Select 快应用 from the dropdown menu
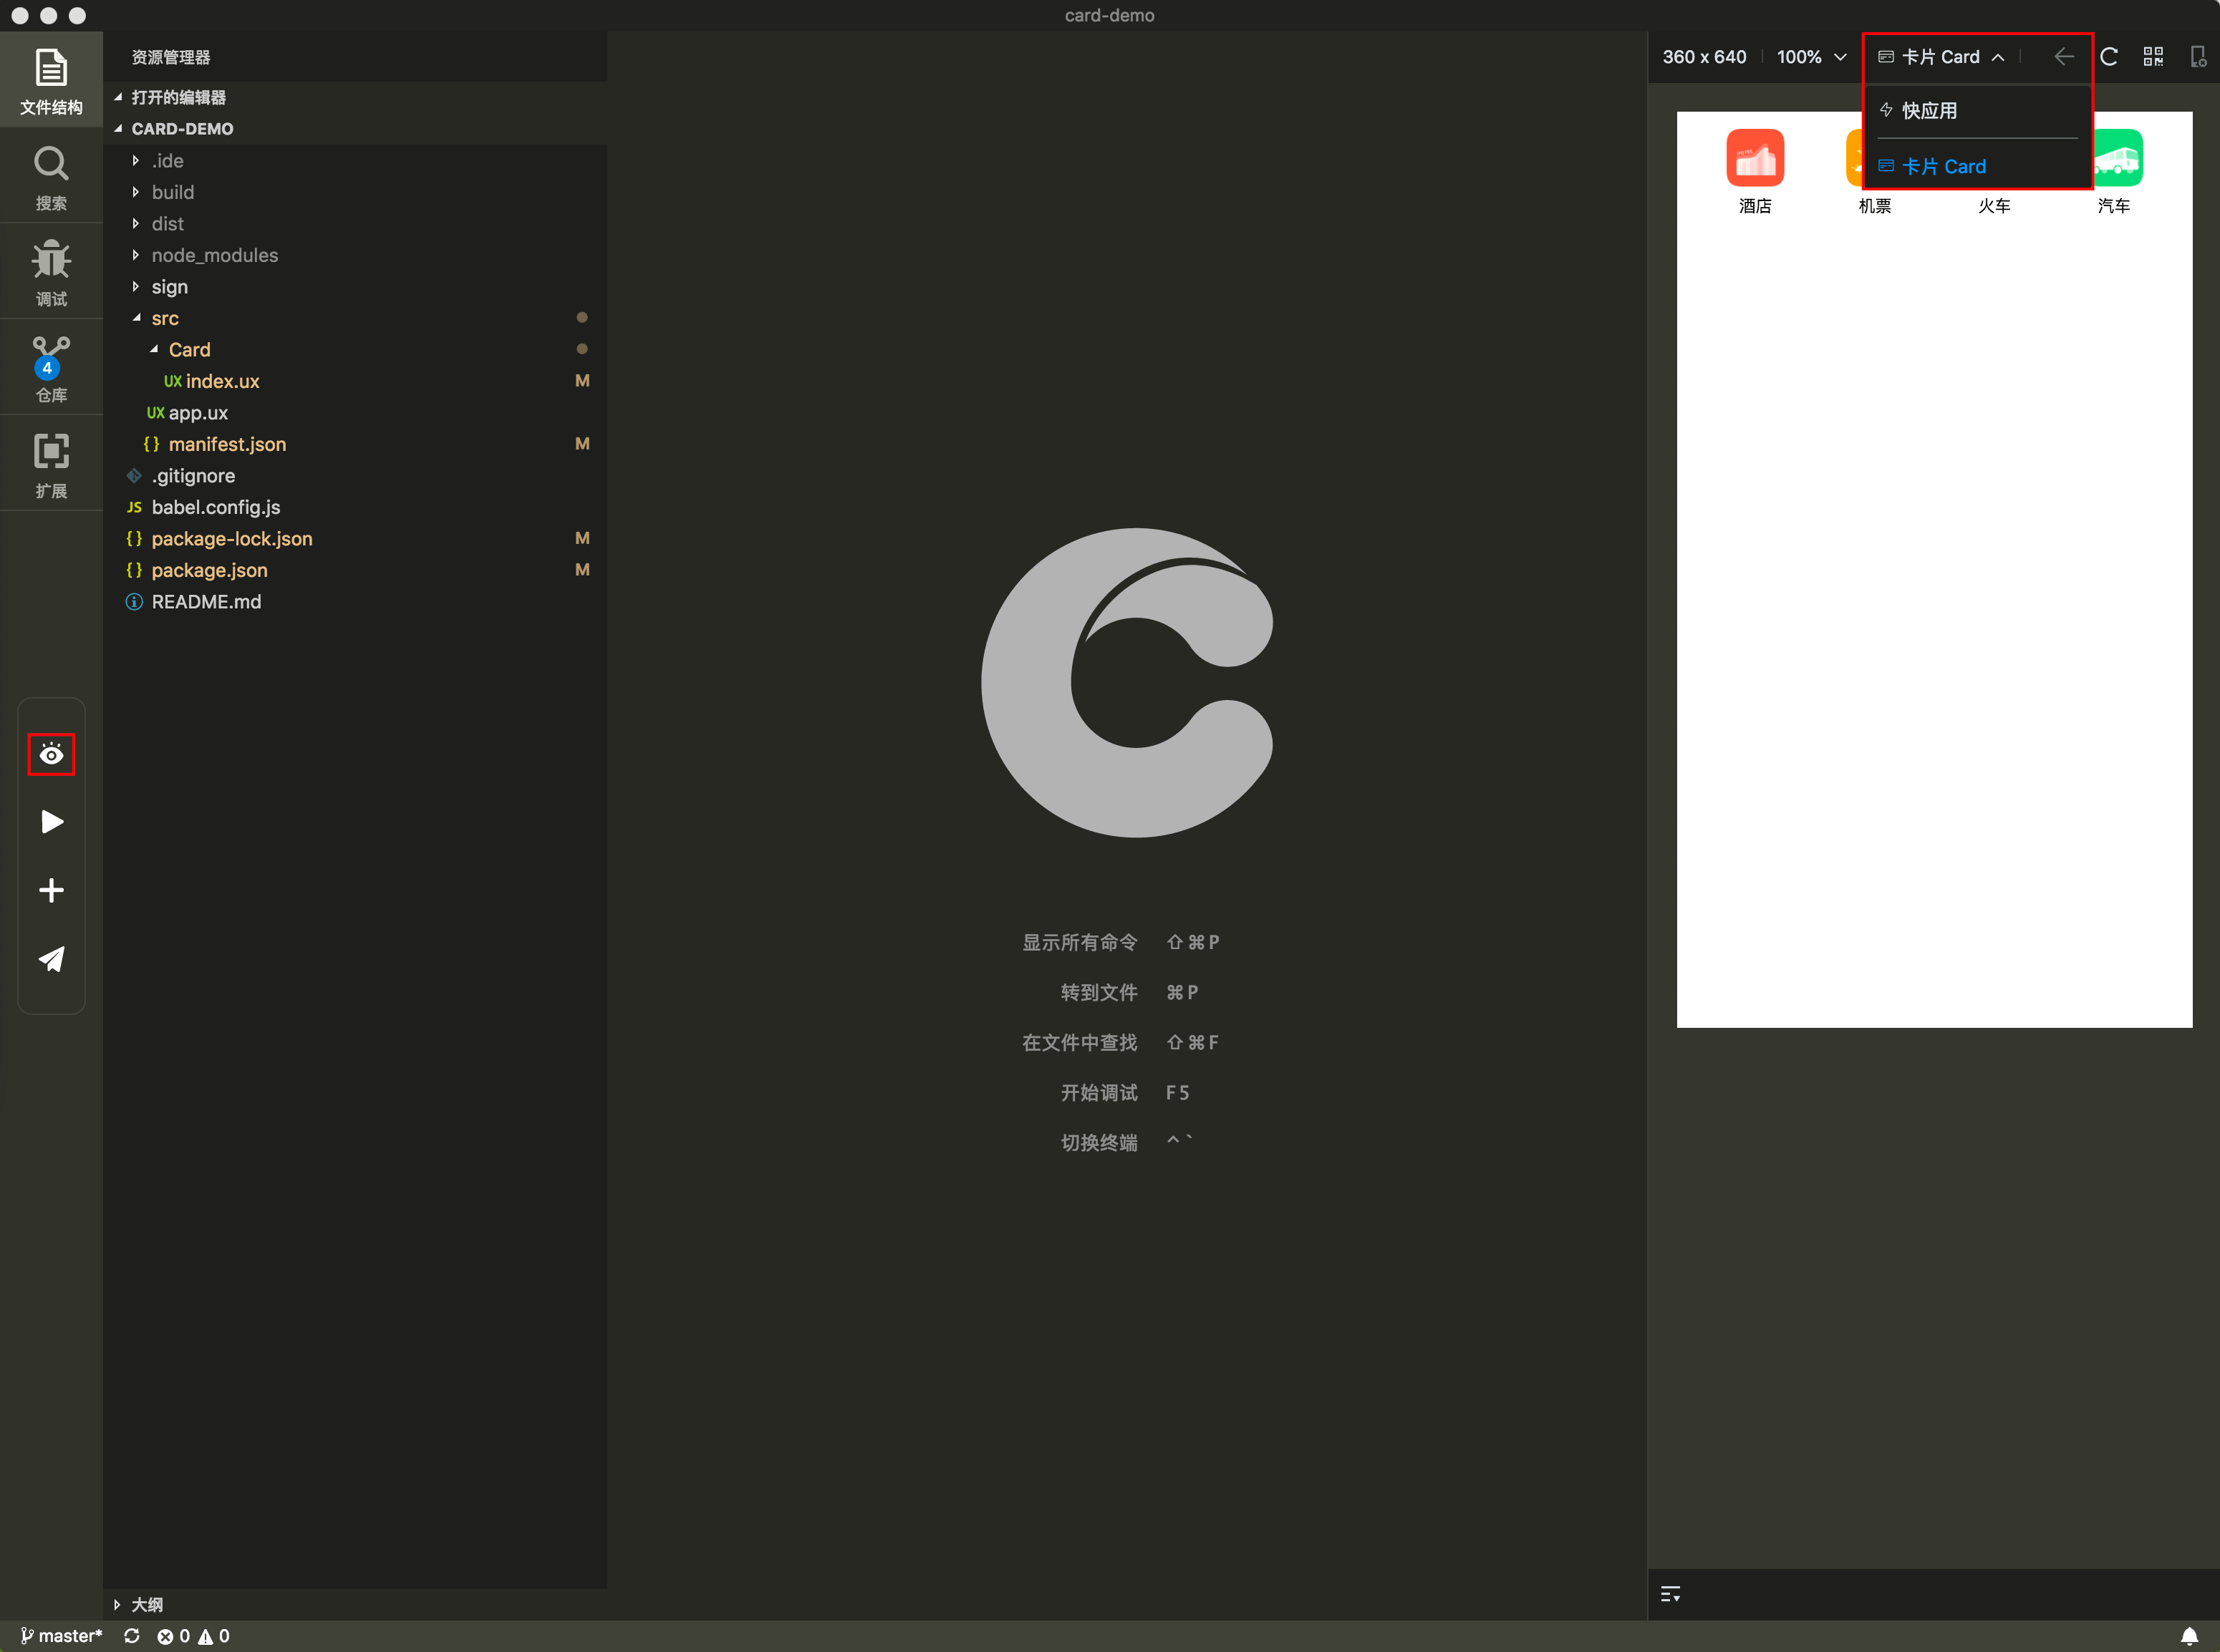The height and width of the screenshot is (1652, 2220). click(x=1929, y=111)
